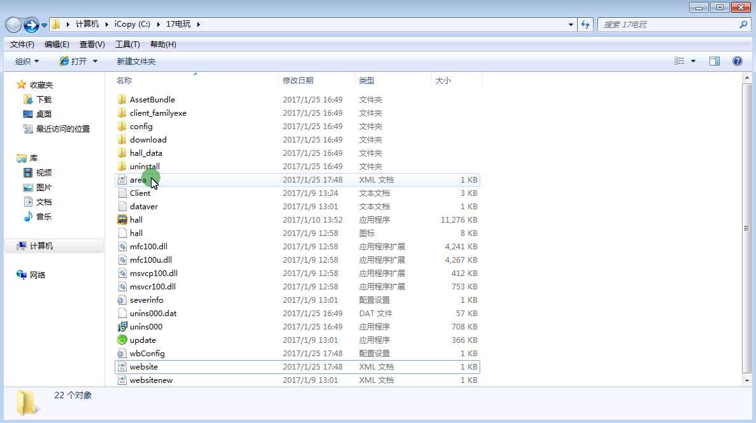Open the 帮助(H) menu
The width and height of the screenshot is (756, 423).
[163, 45]
